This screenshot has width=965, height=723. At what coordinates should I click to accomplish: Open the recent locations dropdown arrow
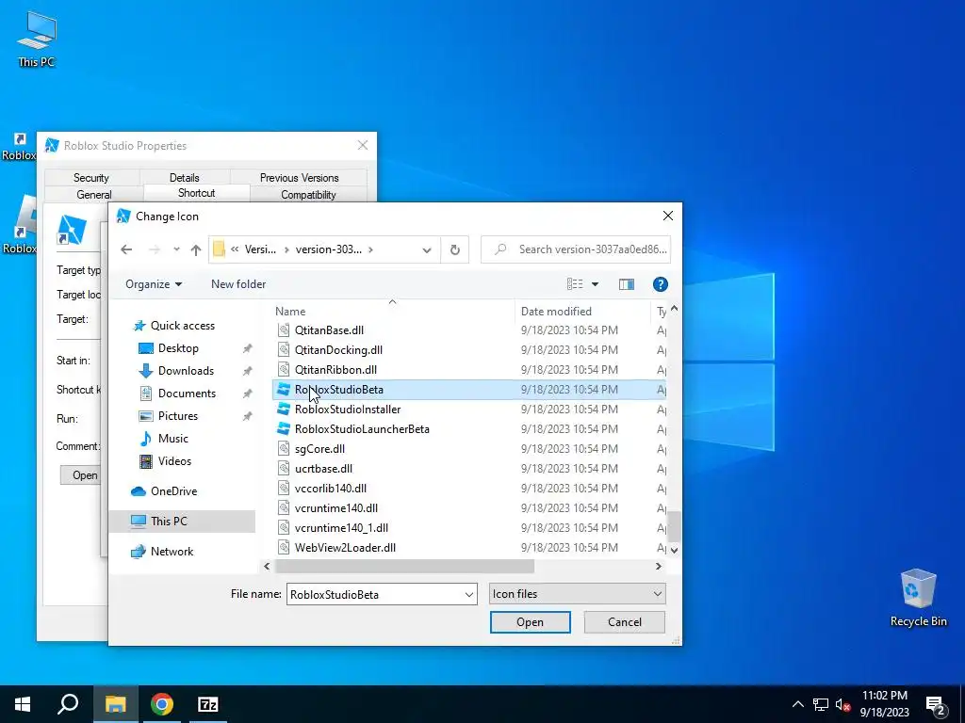point(176,249)
